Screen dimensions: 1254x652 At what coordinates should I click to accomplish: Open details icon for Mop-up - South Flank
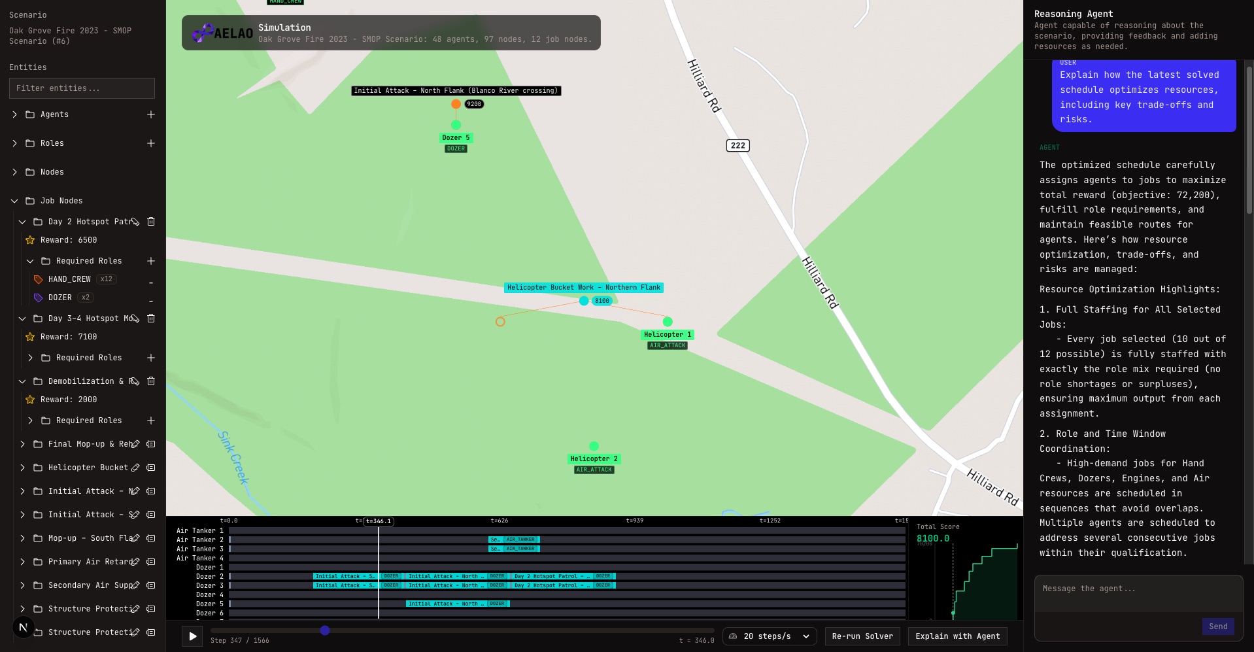coord(151,538)
